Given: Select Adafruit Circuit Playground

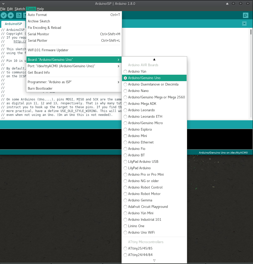Looking at the screenshot, I should (x=154, y=207).
